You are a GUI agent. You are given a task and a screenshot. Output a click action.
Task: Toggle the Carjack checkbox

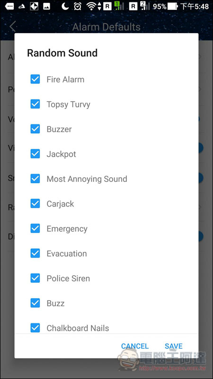35,204
